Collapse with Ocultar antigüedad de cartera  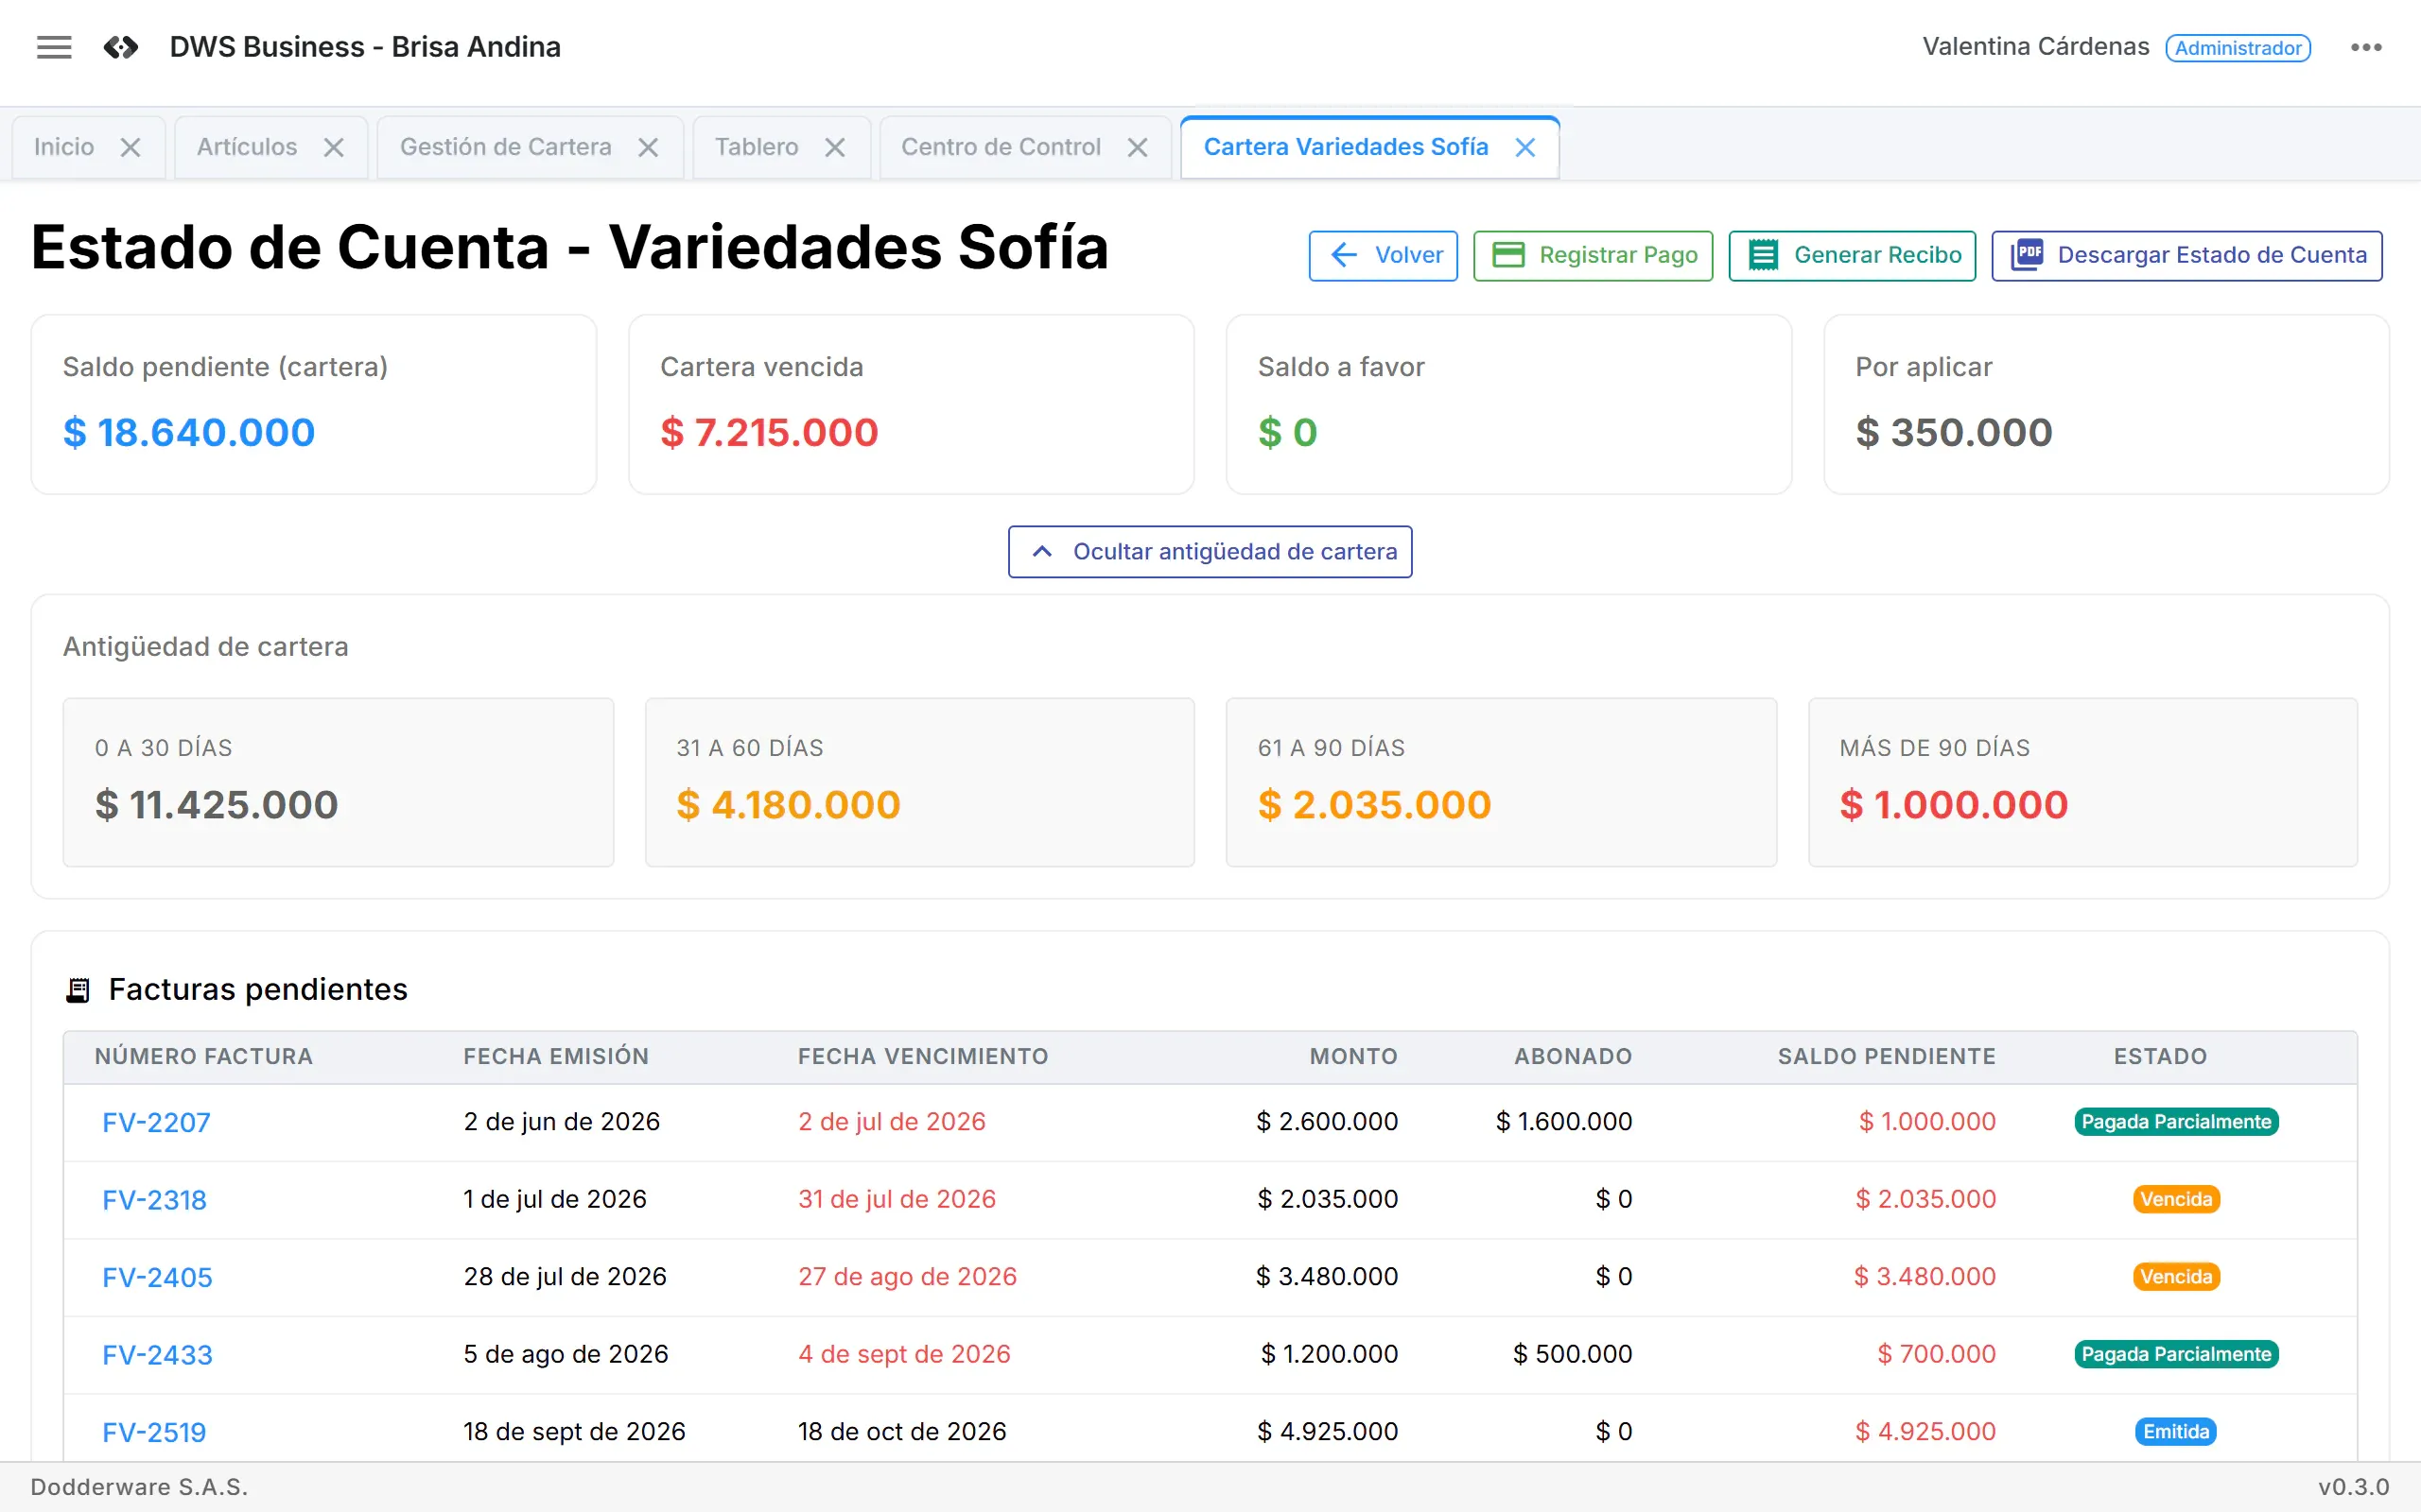coord(1210,552)
